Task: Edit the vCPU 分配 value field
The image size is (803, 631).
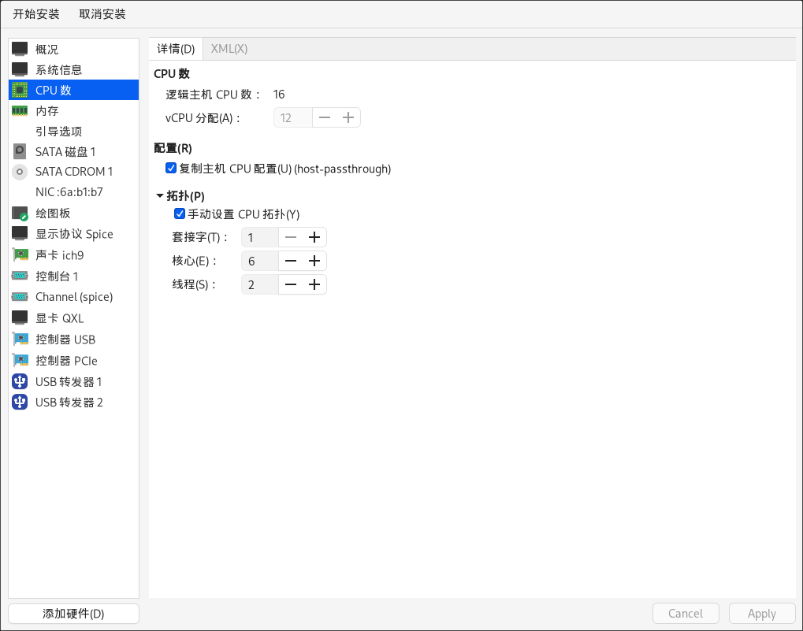Action: (292, 117)
